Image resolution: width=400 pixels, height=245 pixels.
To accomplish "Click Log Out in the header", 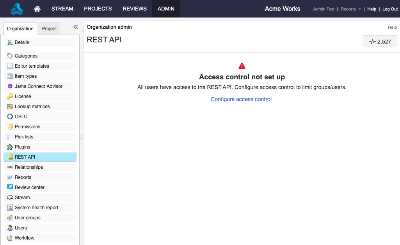I will 390,9.
